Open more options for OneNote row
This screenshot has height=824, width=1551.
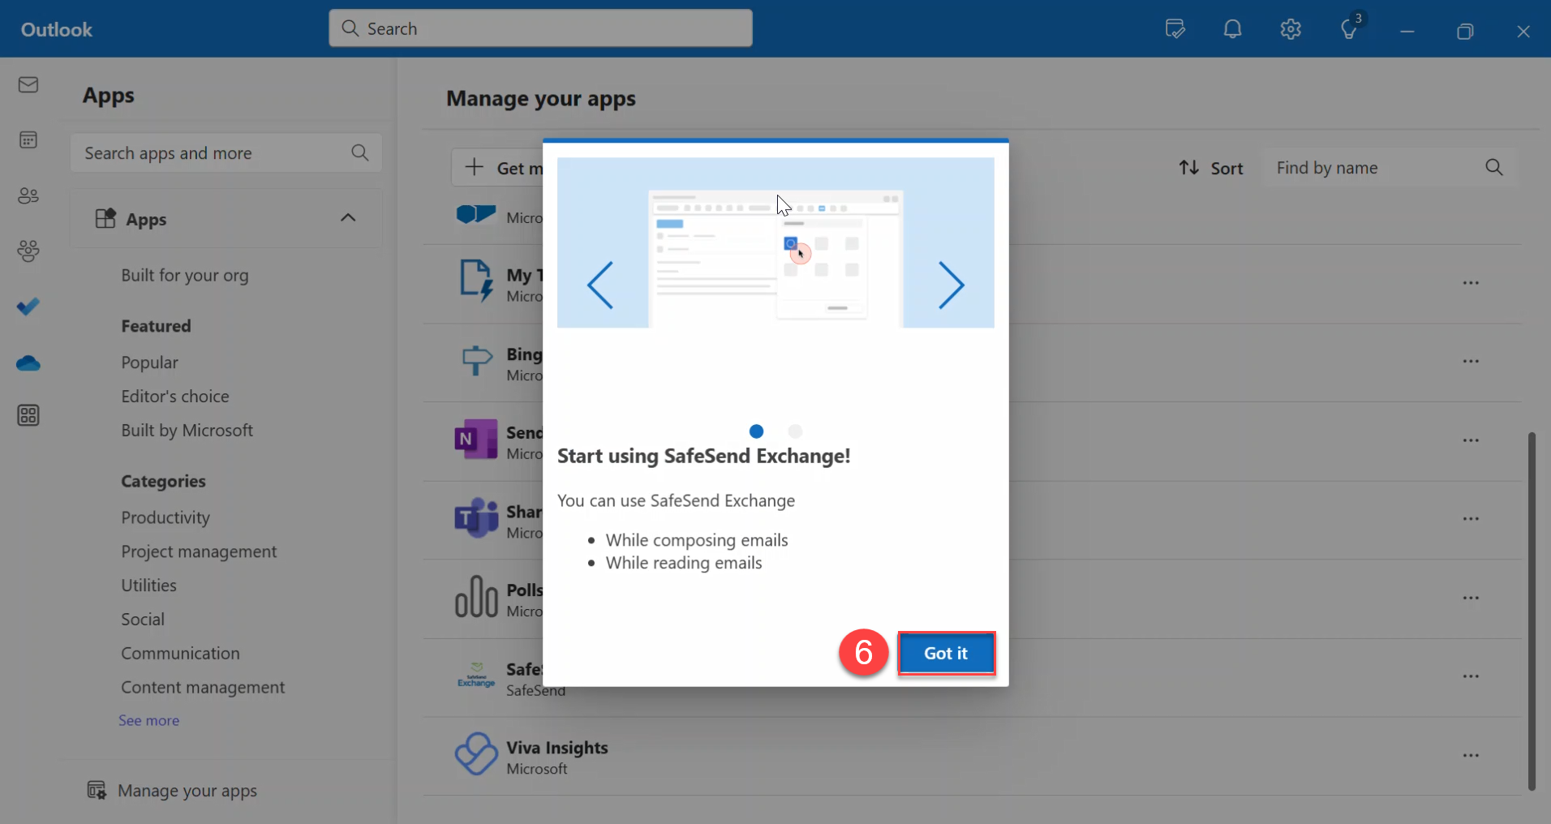coord(1471,440)
